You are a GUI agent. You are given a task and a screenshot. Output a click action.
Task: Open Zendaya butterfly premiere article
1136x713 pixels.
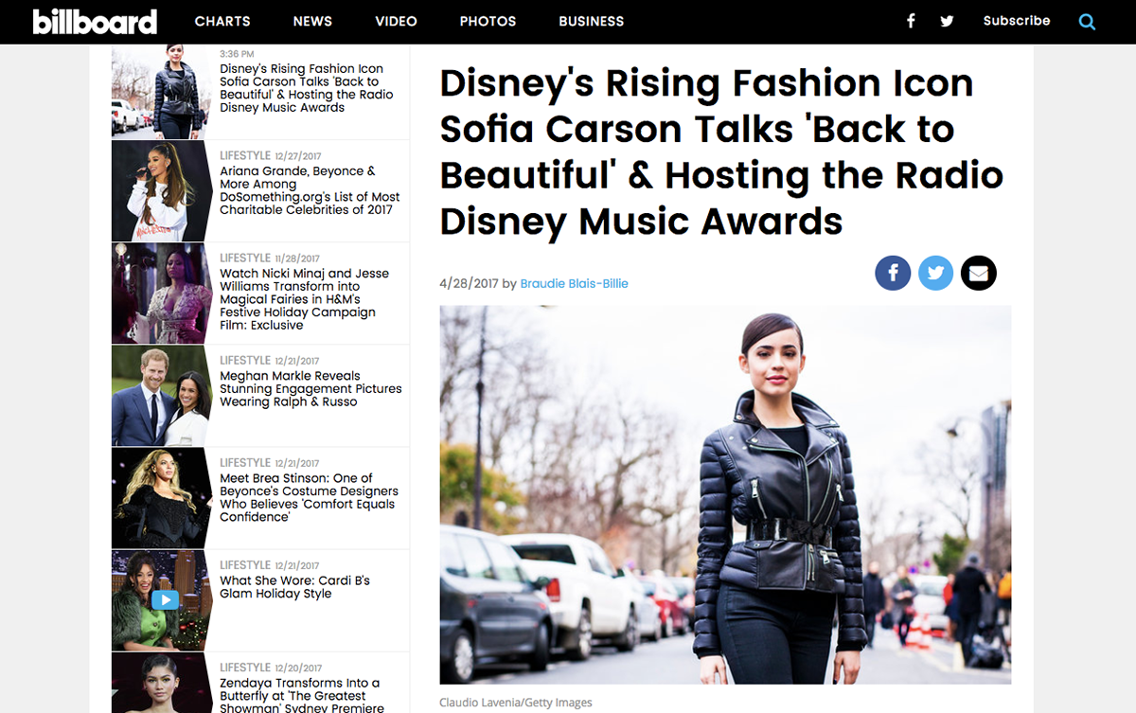click(x=302, y=695)
